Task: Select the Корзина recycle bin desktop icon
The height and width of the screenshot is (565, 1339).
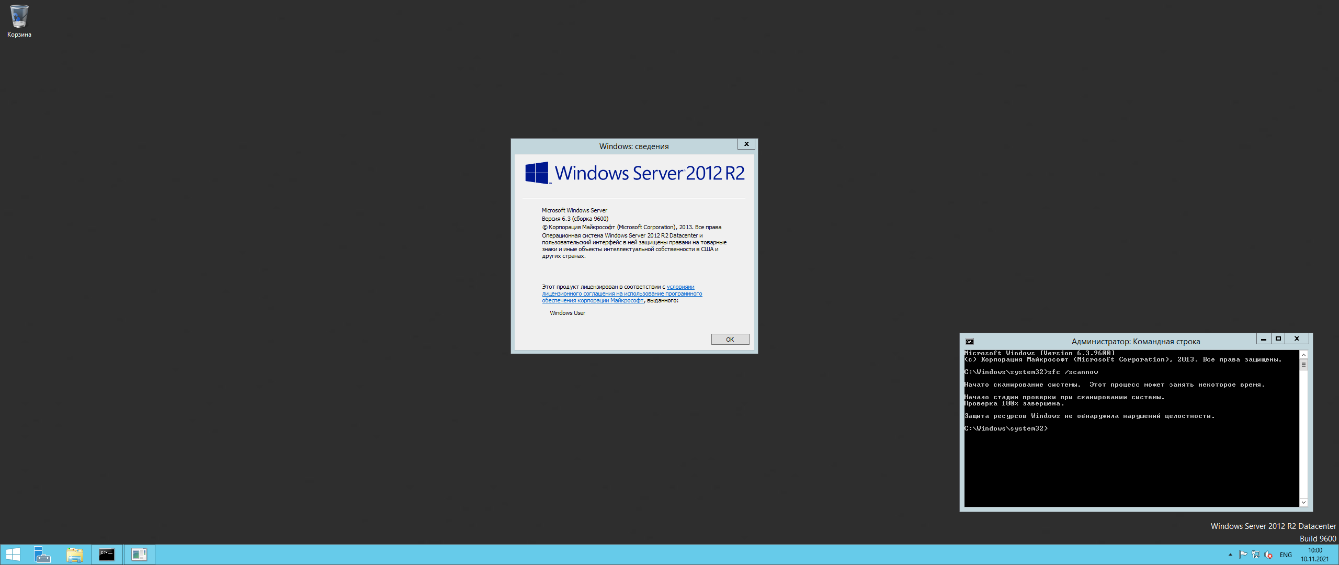Action: coord(19,21)
